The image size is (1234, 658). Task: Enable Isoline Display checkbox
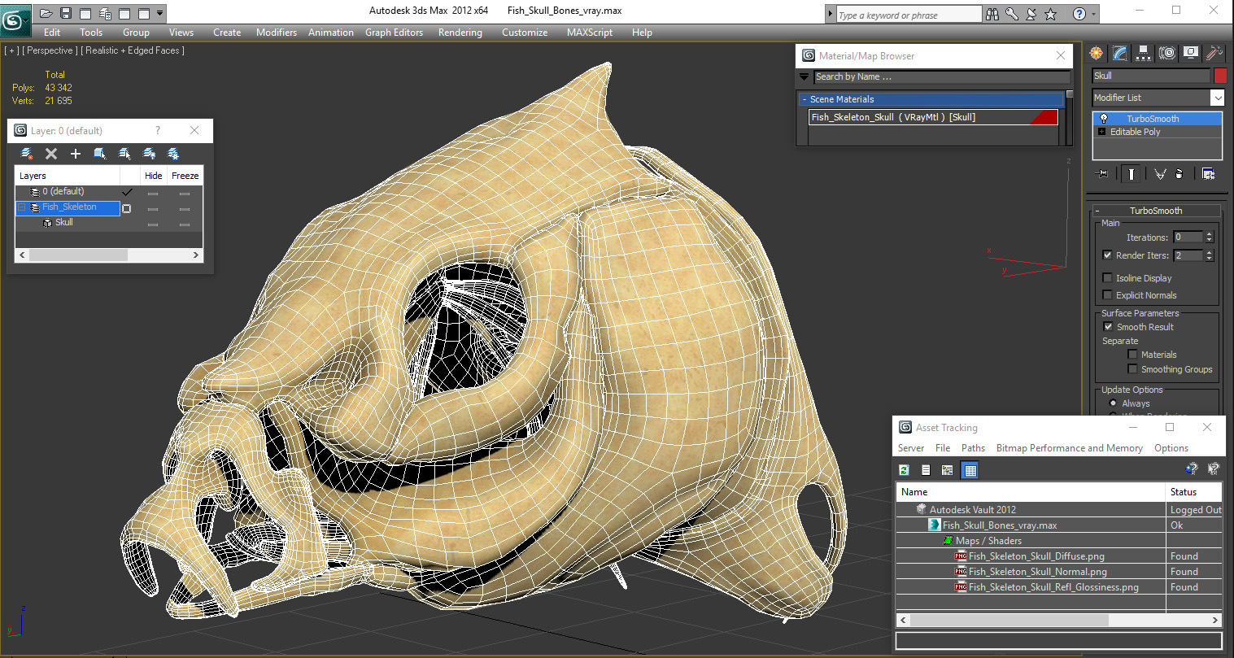coord(1107,277)
